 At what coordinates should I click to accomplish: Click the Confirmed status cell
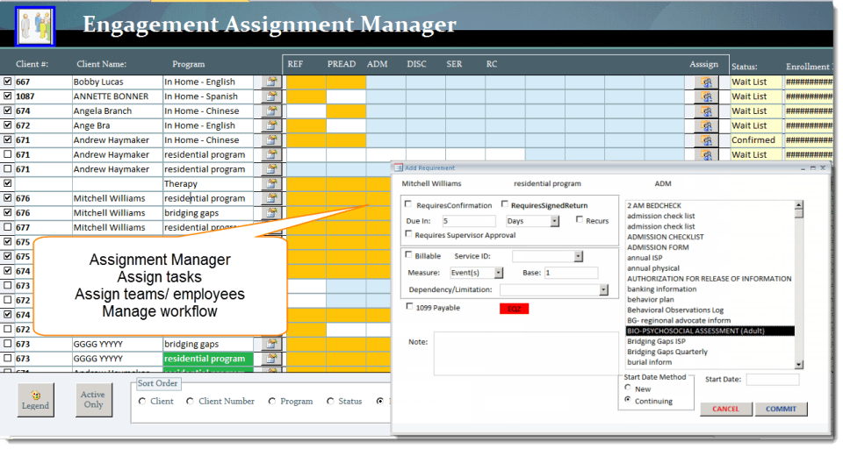[755, 139]
